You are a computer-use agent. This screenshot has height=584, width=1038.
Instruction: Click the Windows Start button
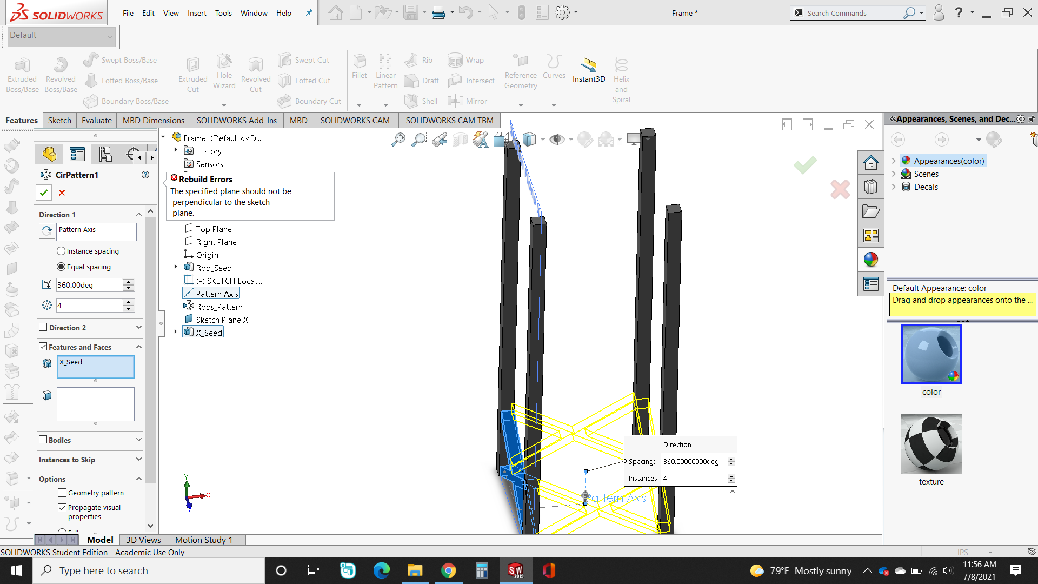coord(16,570)
